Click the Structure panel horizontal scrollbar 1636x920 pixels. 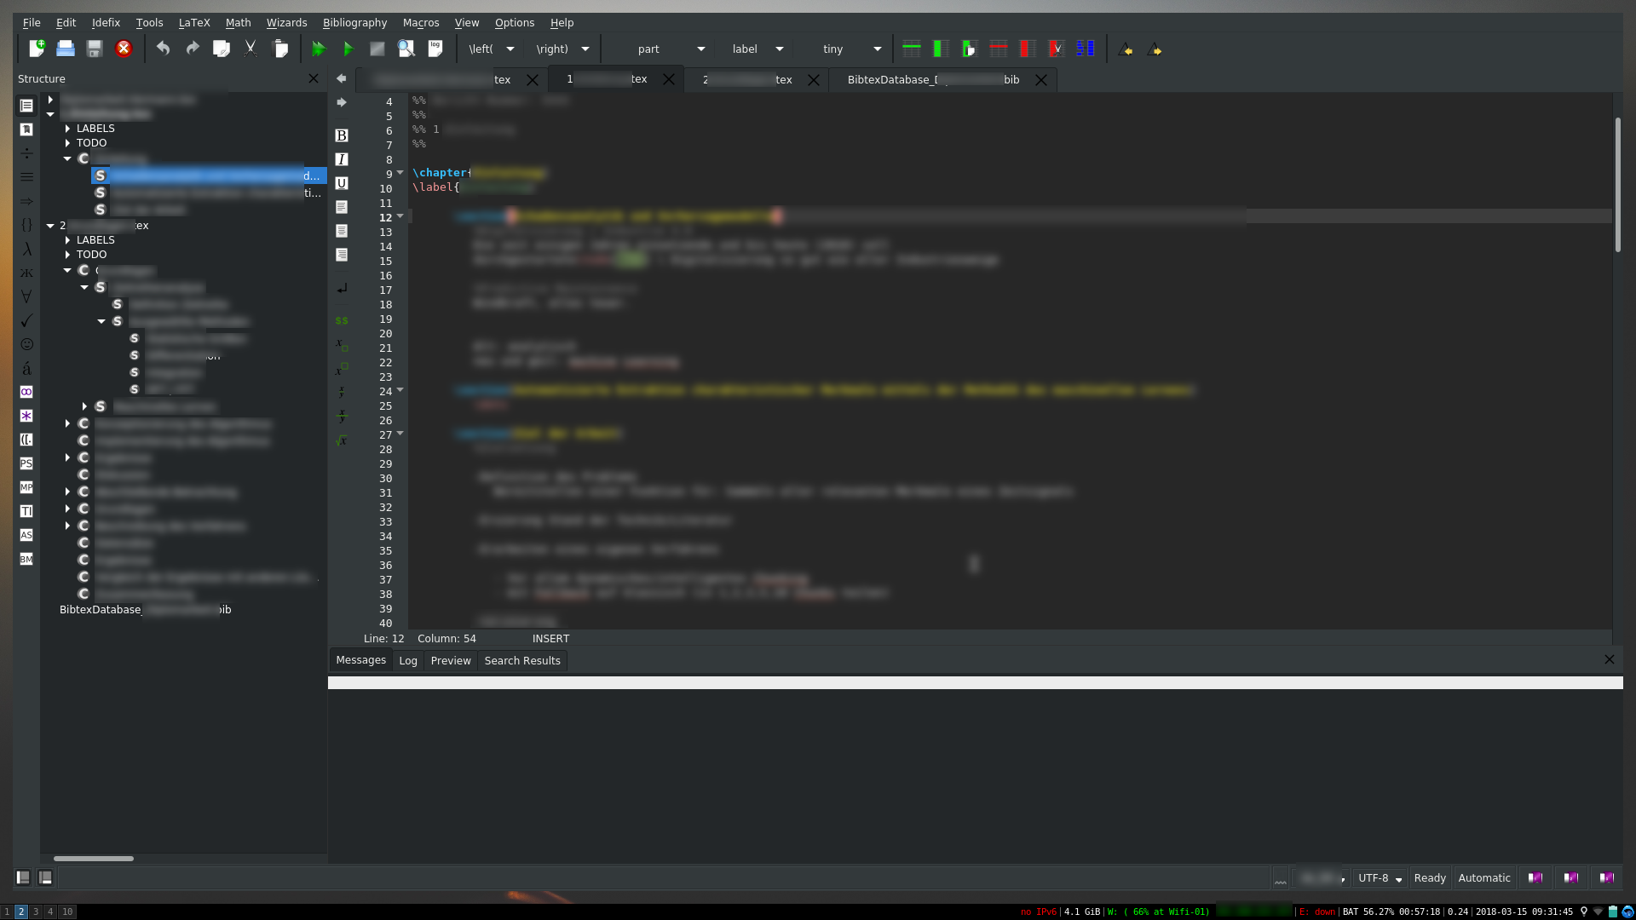pyautogui.click(x=94, y=859)
